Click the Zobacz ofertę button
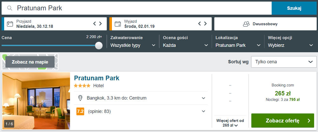The image size is (318, 132). click(x=282, y=121)
